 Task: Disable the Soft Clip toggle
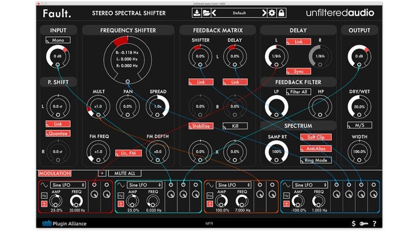pos(316,137)
